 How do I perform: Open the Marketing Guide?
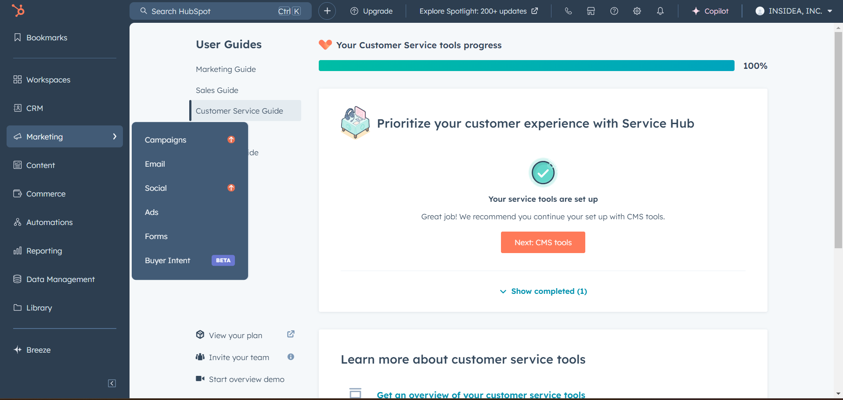pos(226,69)
